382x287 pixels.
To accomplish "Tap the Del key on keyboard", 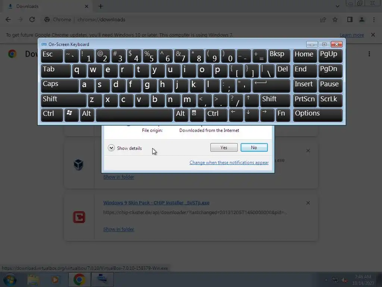I will coord(283,71).
